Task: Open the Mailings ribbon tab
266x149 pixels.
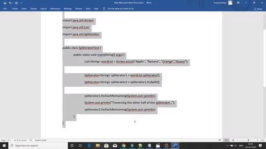Action: pos(68,9)
